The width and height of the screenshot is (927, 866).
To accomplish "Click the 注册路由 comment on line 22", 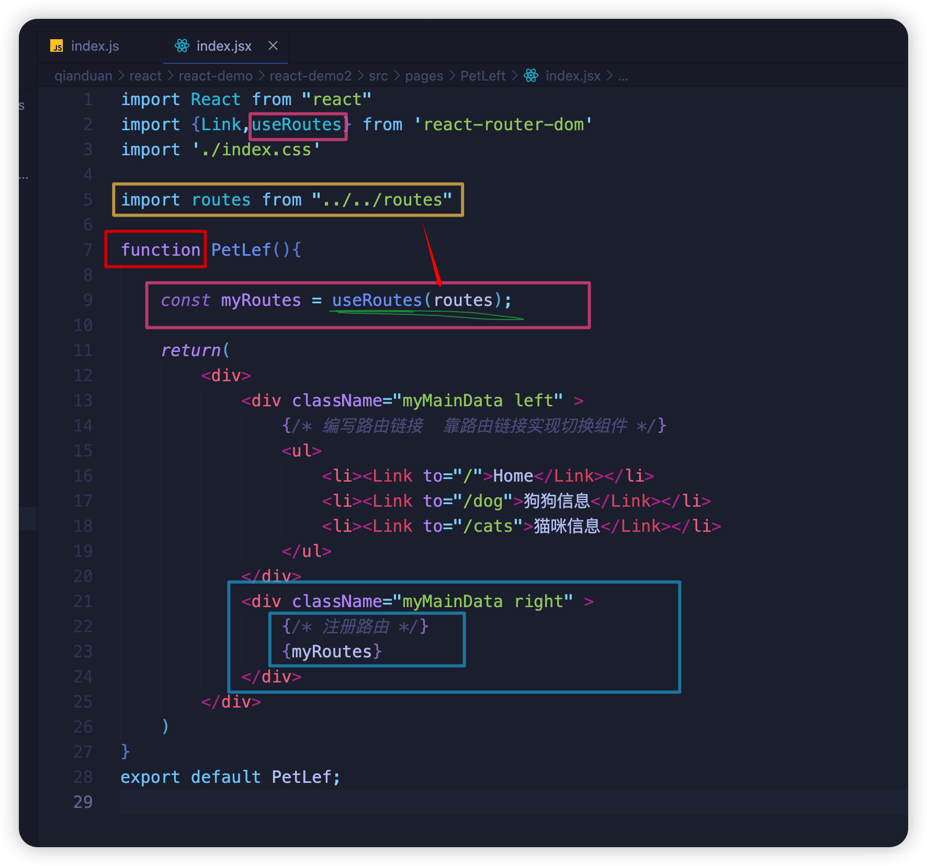I will [x=356, y=626].
